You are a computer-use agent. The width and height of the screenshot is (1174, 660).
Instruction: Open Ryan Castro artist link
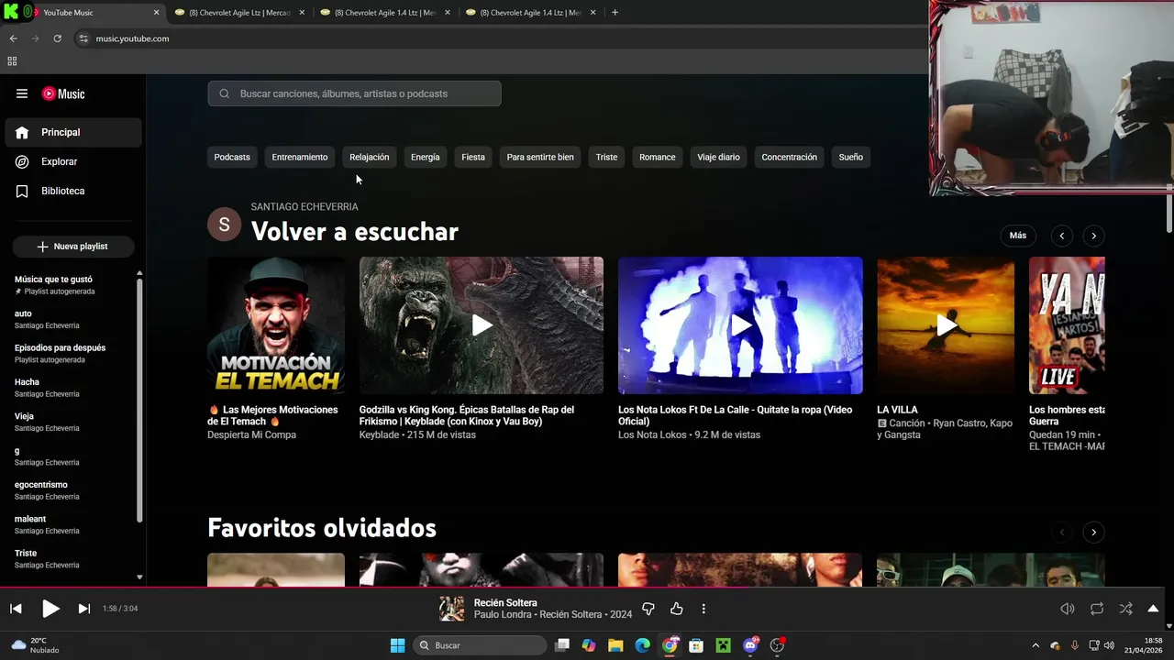(x=960, y=423)
